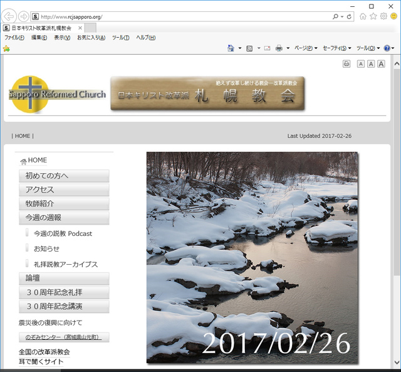The height and width of the screenshot is (372, 401).
Task: Click the Print icon in command bar
Action: (279, 48)
